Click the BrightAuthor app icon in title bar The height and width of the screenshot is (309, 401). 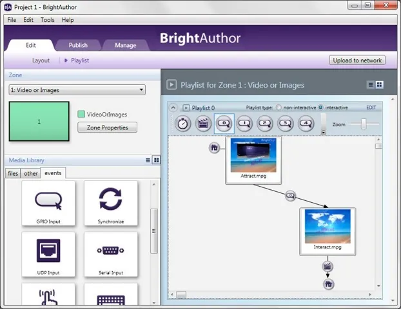pos(8,7)
